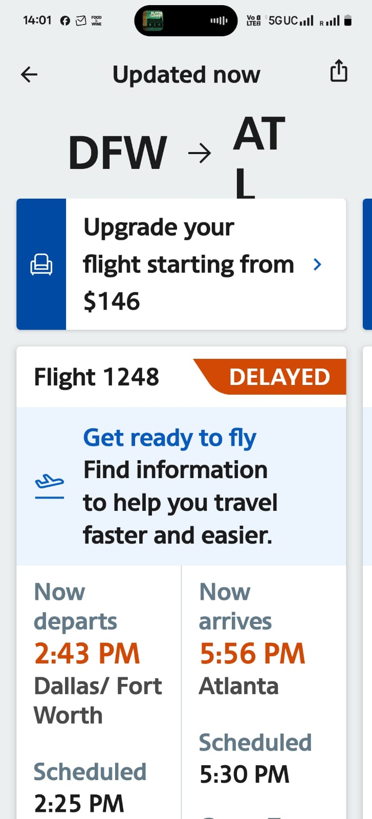Expand the upgrade offer chevron
The width and height of the screenshot is (372, 819).
pos(317,264)
